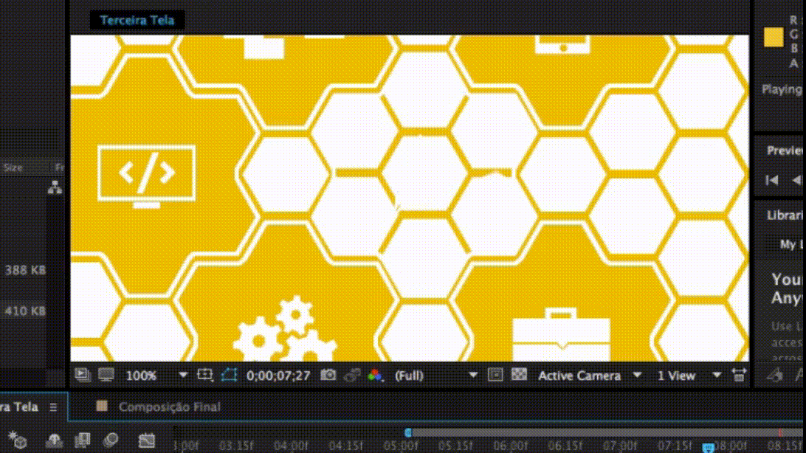Screen dimensions: 806x453
Task: Open the Show Channel color circles icon
Action: pos(376,375)
